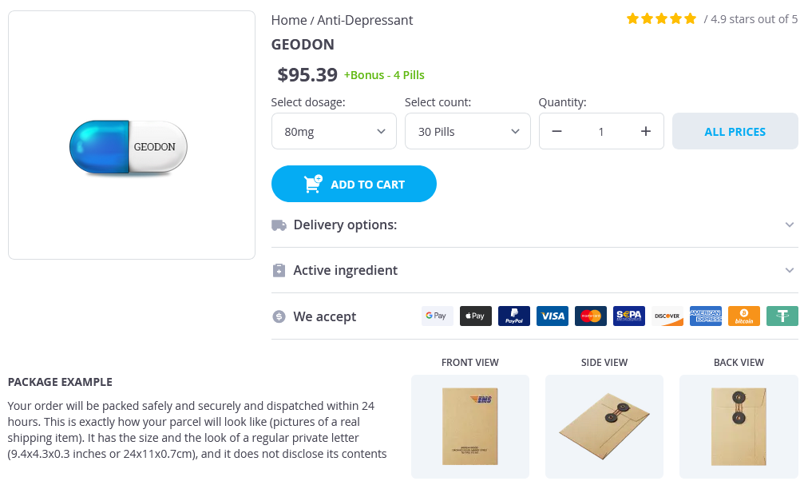Expand the Delivery options section
The width and height of the screenshot is (808, 489).
[x=534, y=225]
